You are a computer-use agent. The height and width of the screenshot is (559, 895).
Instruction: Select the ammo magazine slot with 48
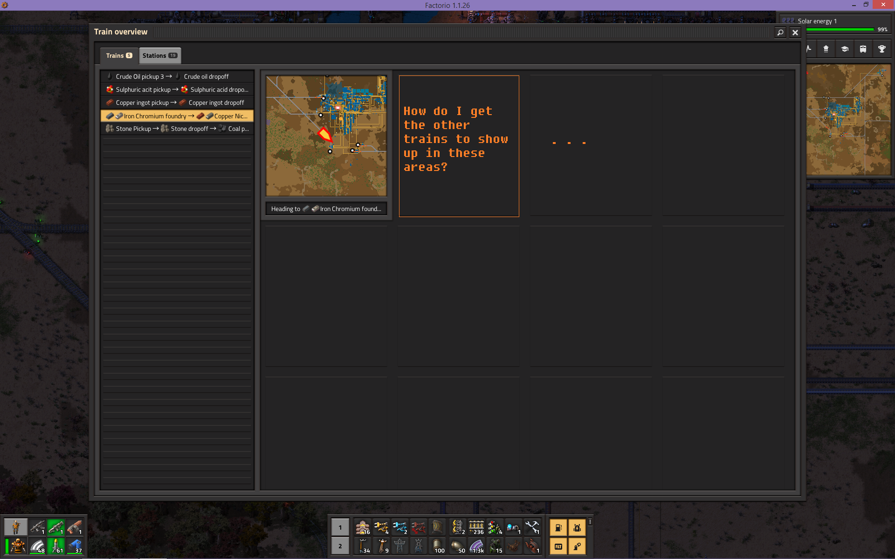tap(37, 545)
